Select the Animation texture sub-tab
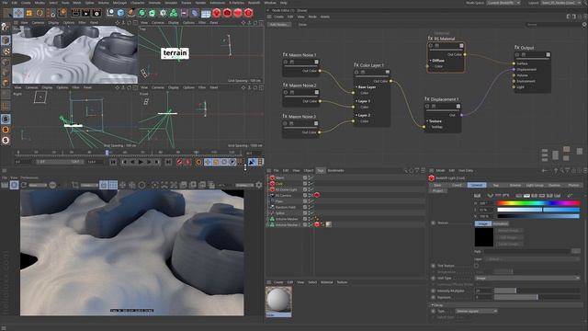The image size is (588, 331). (x=500, y=223)
